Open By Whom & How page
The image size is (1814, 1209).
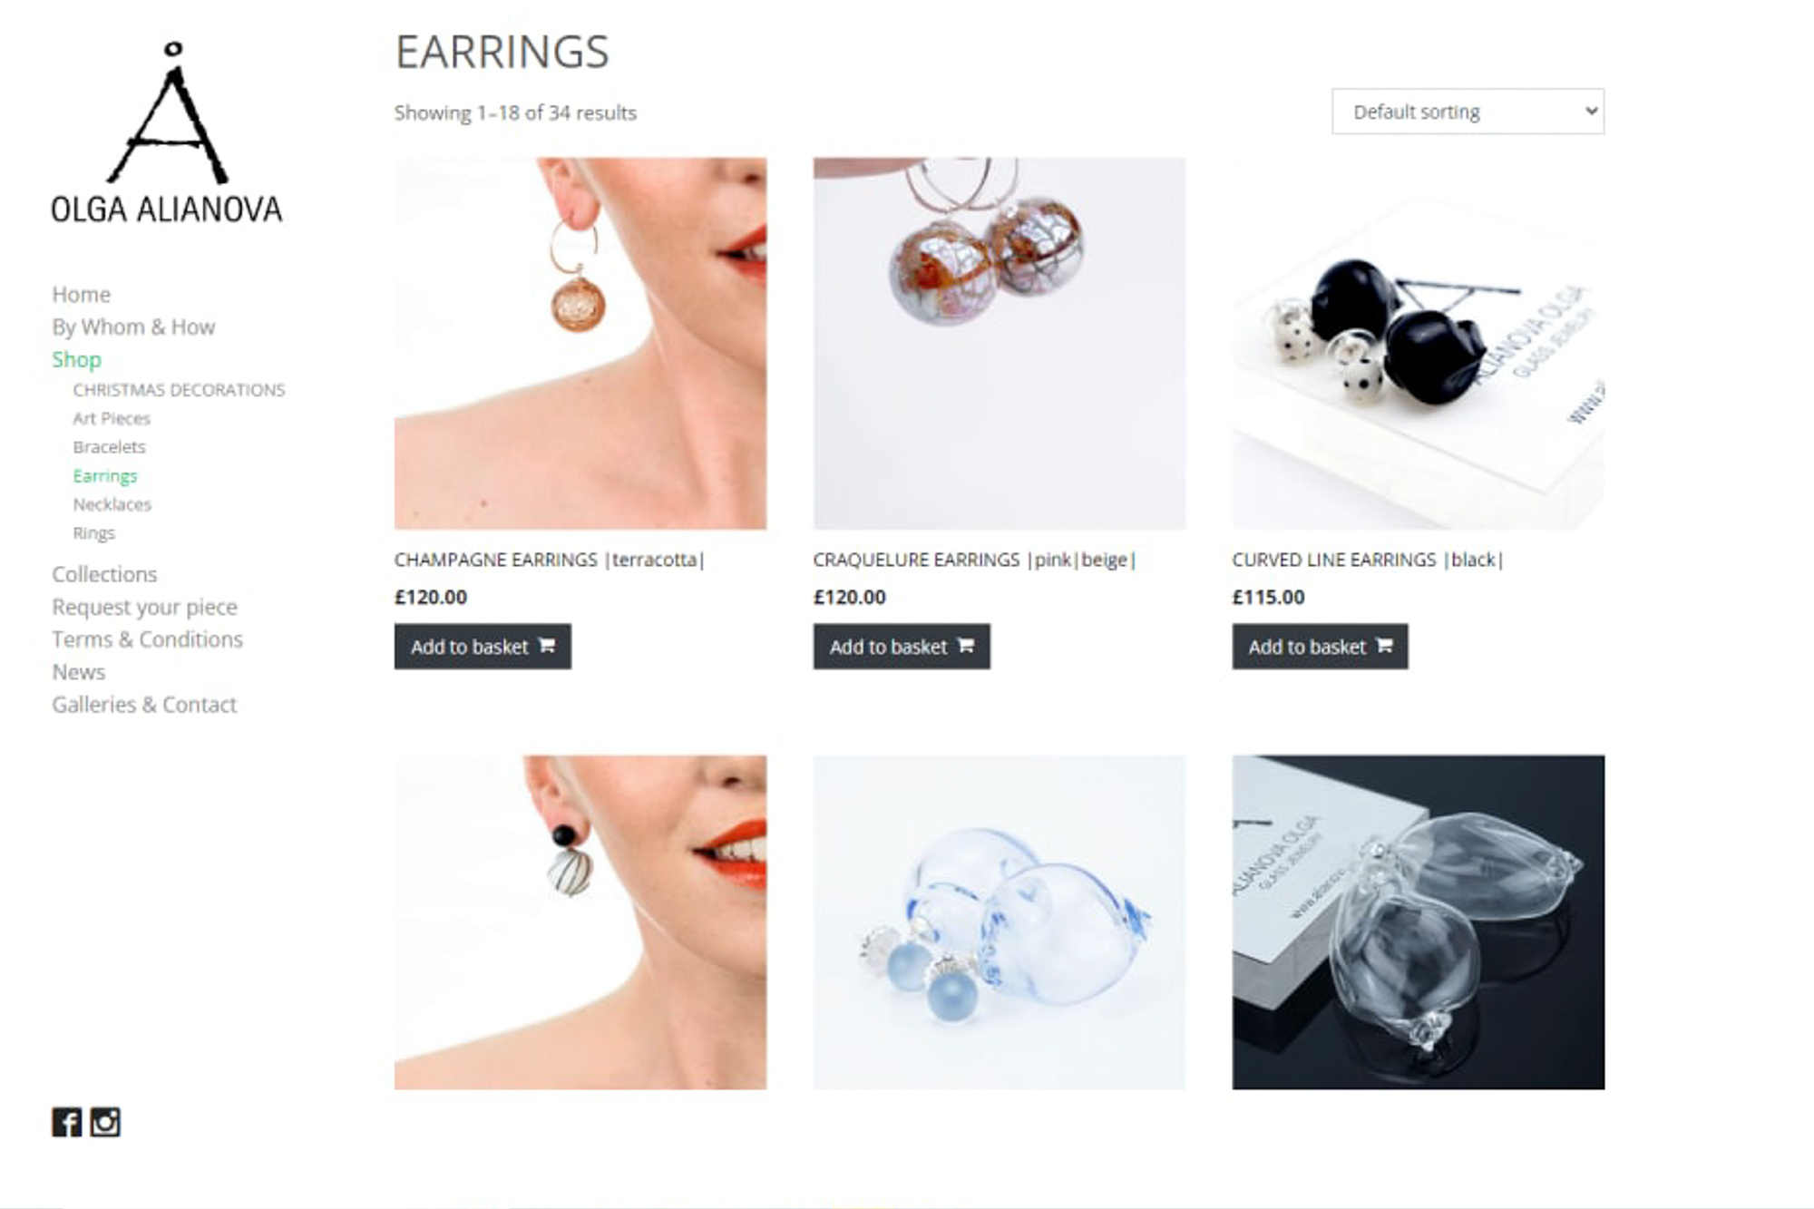pos(133,327)
